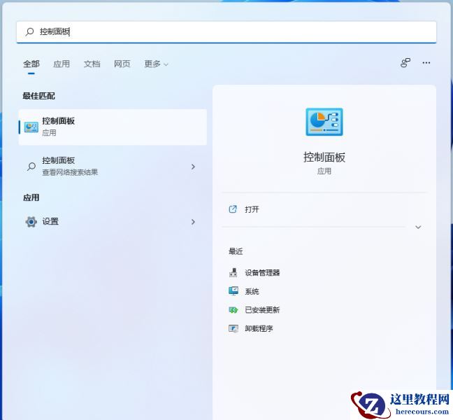
Task: Click the 打开 launch icon
Action: (x=233, y=209)
